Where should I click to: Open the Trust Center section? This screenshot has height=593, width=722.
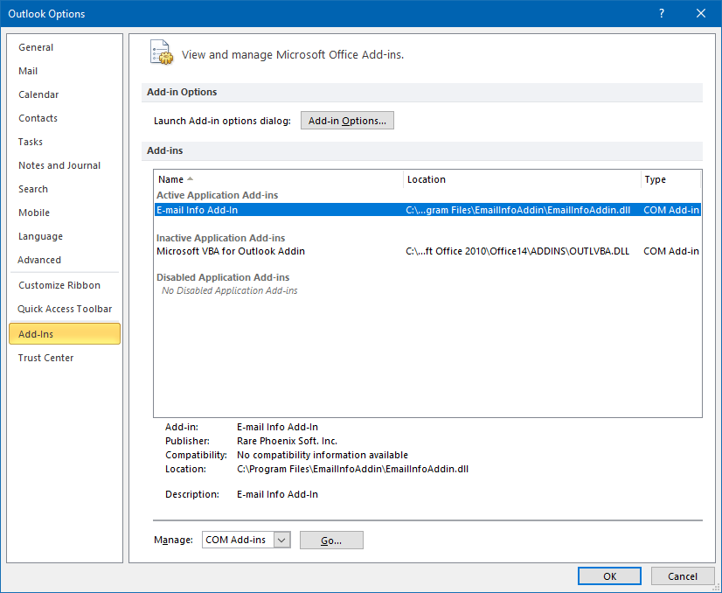coord(45,358)
